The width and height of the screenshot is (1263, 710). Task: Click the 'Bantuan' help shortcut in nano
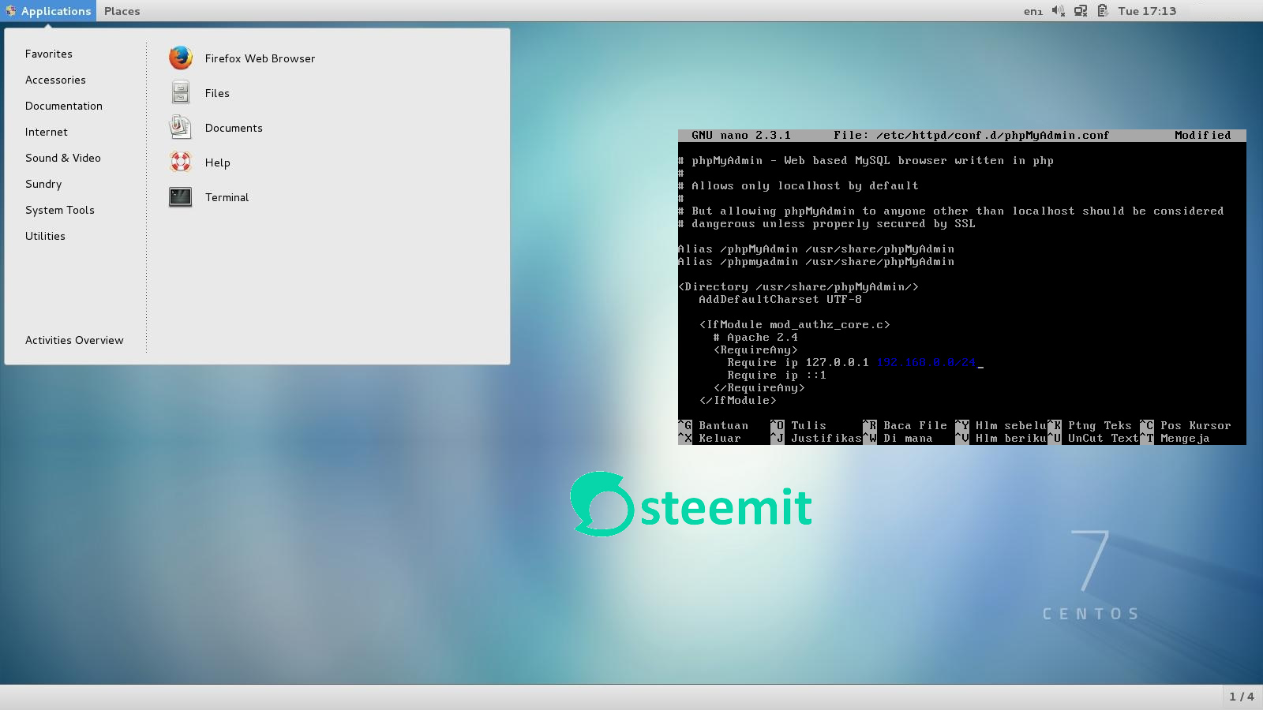[723, 426]
